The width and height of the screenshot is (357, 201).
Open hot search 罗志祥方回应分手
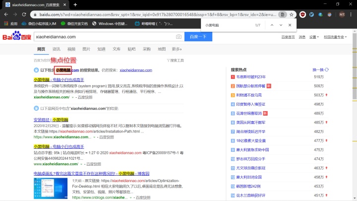(251, 159)
